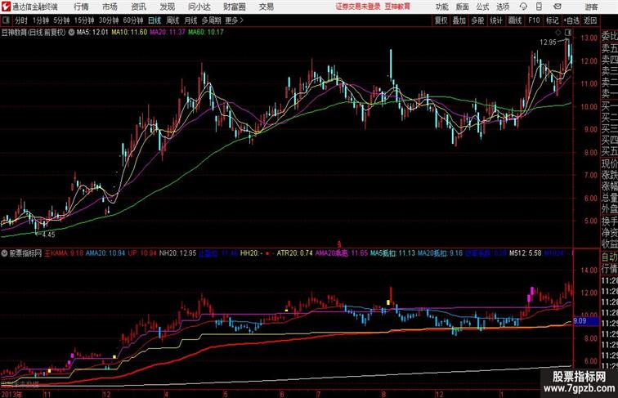The width and height of the screenshot is (618, 398).
Task: Select the 日线 daily period tab
Action: coord(154,20)
